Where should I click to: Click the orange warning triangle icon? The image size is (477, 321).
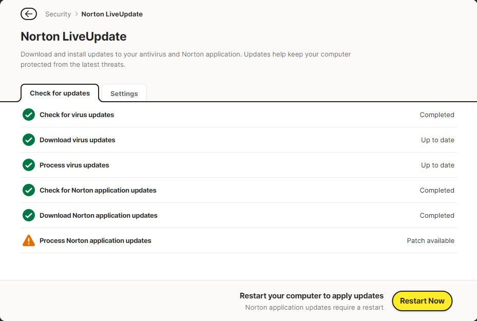pyautogui.click(x=29, y=240)
